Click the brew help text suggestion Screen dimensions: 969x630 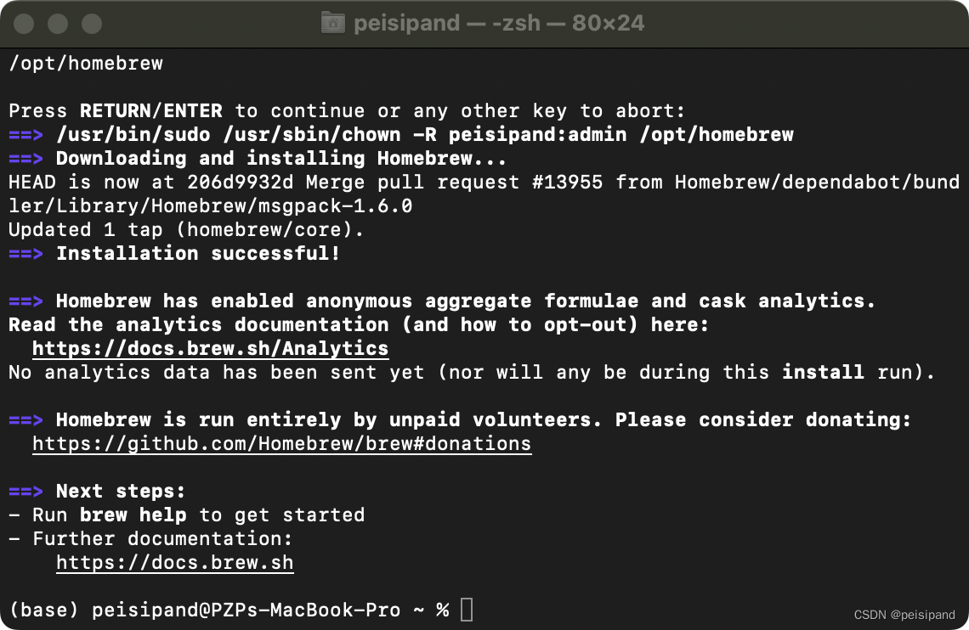(x=133, y=515)
